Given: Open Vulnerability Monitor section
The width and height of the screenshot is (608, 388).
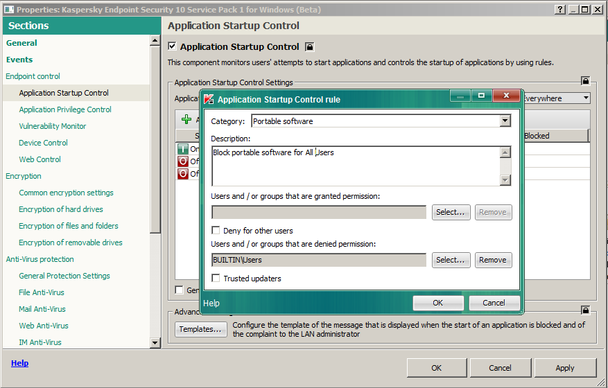Looking at the screenshot, I should [x=53, y=126].
